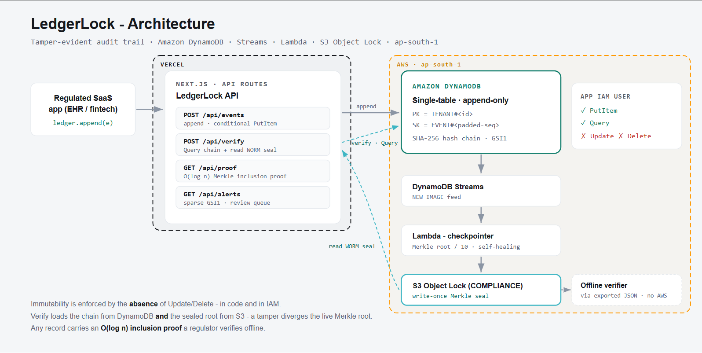Image resolution: width=702 pixels, height=353 pixels.
Task: Click the write-once Merkle seal text
Action: pos(450,296)
